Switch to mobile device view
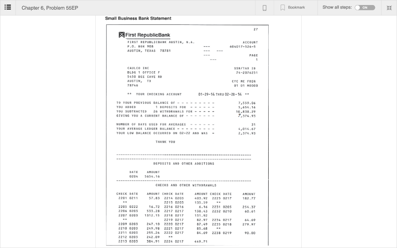 [265, 8]
